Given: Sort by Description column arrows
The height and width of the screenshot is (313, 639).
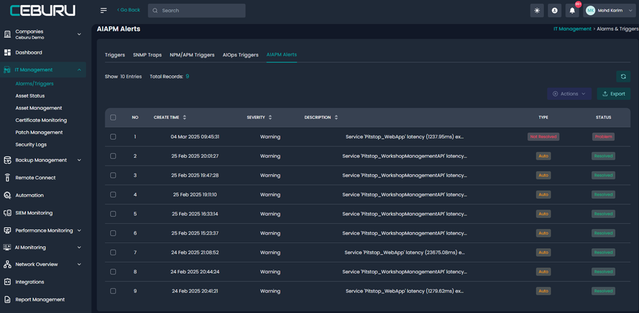Looking at the screenshot, I should click(336, 117).
